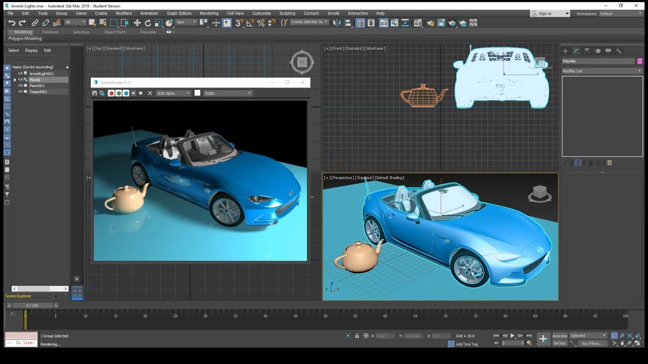The height and width of the screenshot is (364, 648).
Task: Activate the Unlink Selection tool
Action: [46, 23]
